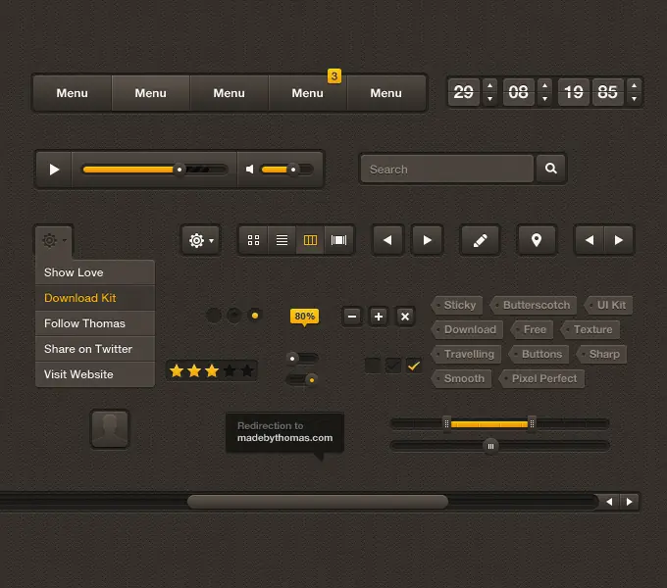Click the Travelling tag
The image size is (667, 588).
pos(466,354)
